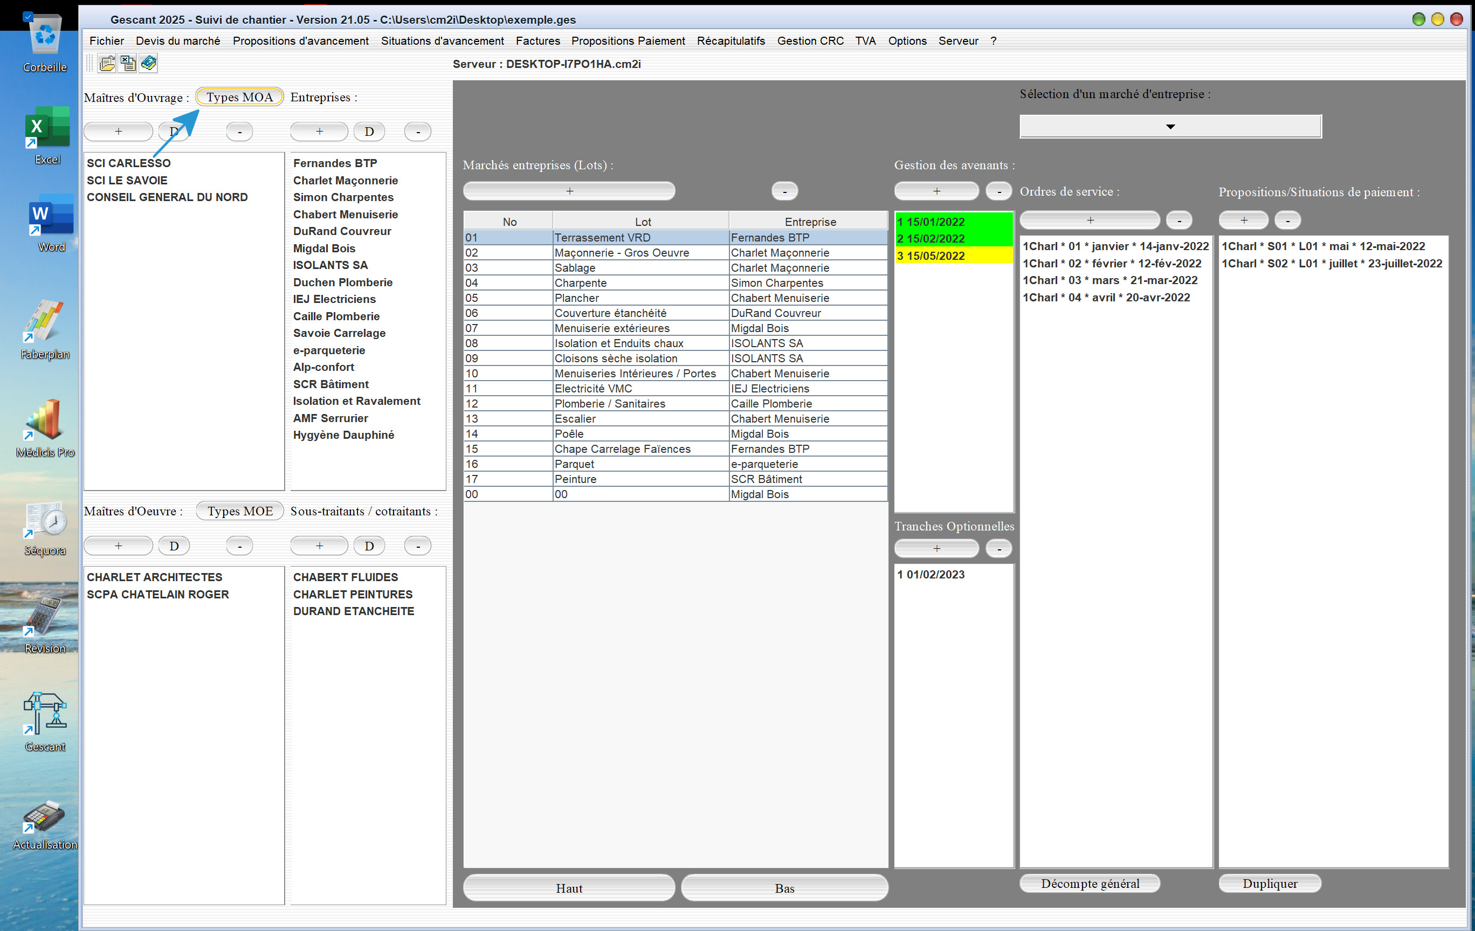1475x931 pixels.
Task: Open the Serveur menu
Action: pos(958,41)
